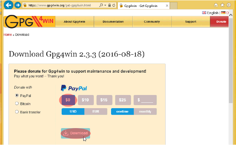Click the red Donate menu button
Screen dimensions: 236x145
point(219,22)
